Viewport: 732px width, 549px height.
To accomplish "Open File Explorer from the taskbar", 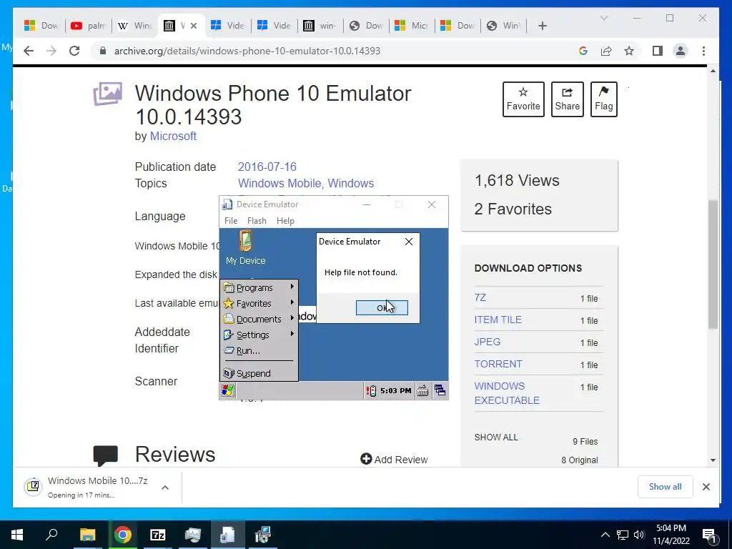I will click(87, 535).
